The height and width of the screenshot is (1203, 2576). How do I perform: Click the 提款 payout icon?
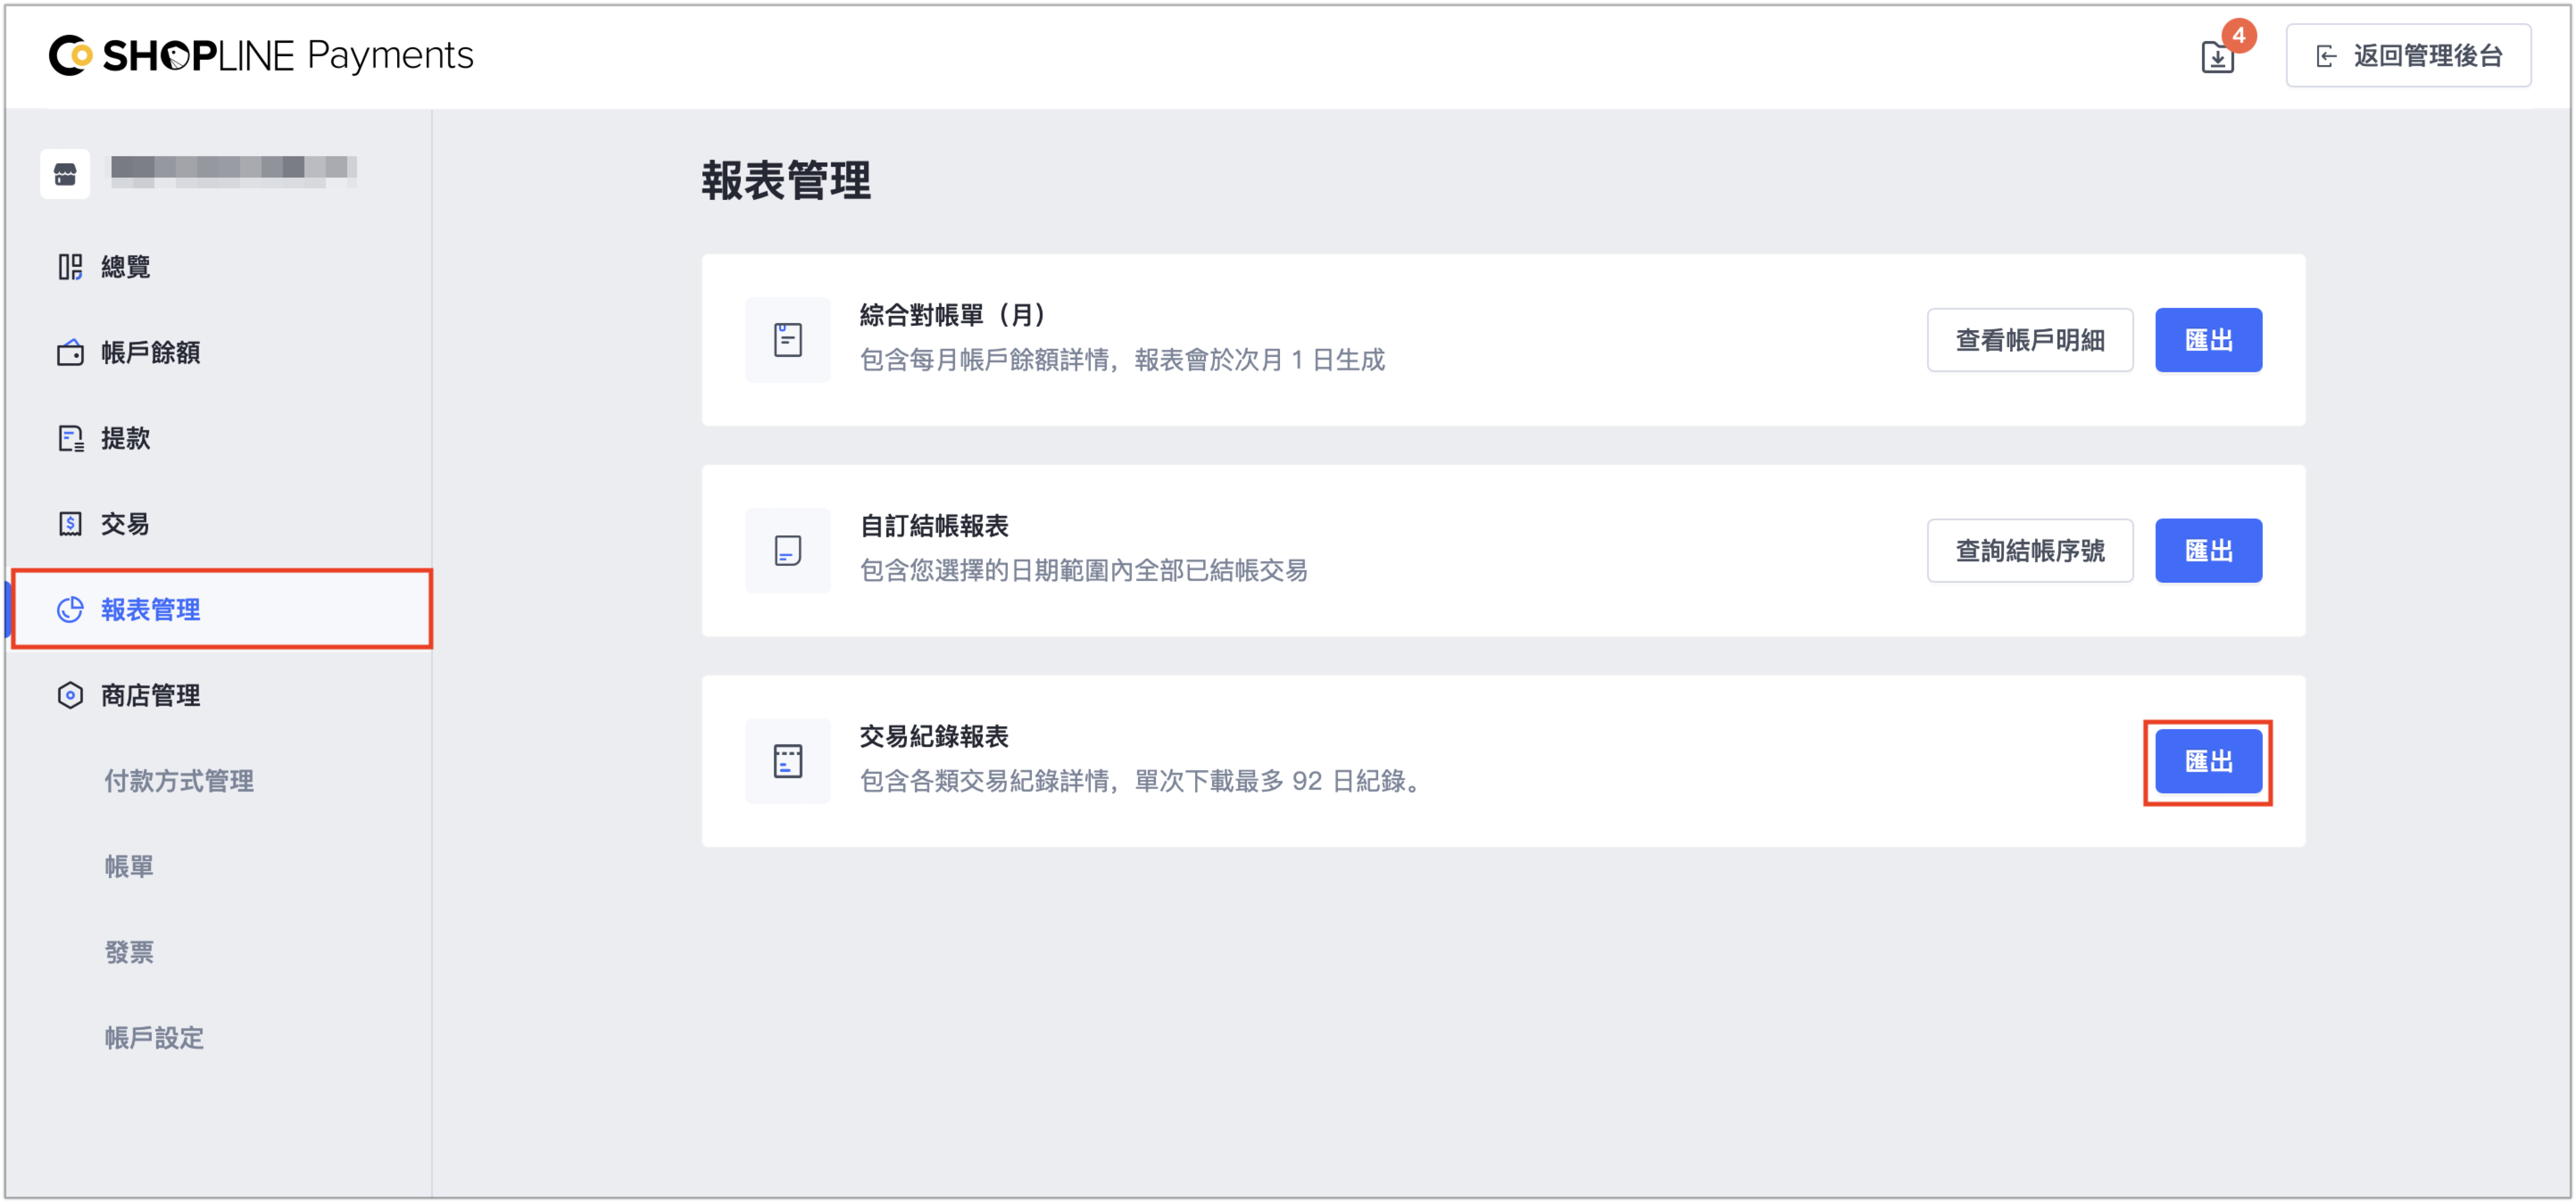pyautogui.click(x=70, y=438)
